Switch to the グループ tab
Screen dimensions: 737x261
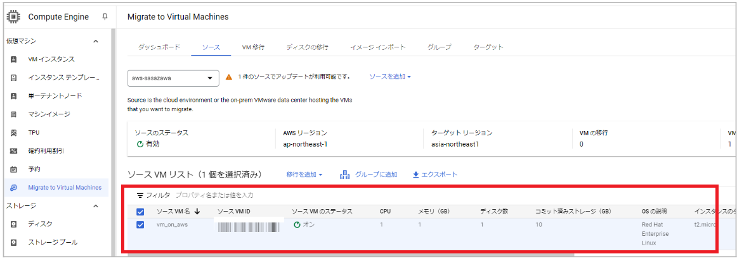coord(440,47)
